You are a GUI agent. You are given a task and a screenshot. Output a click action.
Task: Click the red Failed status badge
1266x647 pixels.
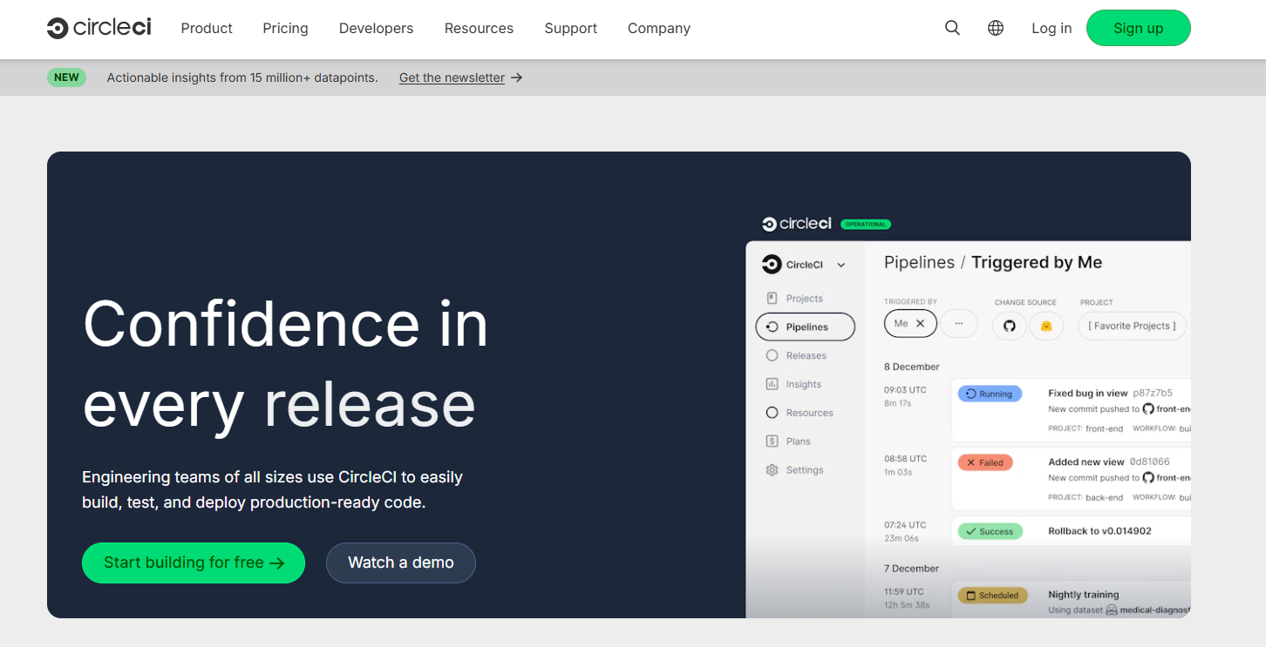click(985, 462)
